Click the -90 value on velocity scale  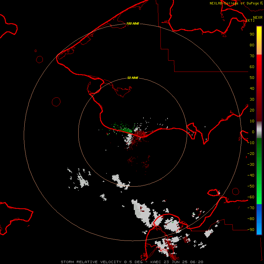251,229
